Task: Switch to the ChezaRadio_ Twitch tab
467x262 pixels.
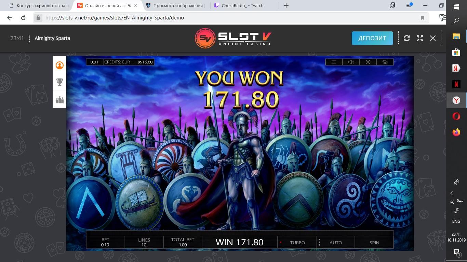Action: 244,5
